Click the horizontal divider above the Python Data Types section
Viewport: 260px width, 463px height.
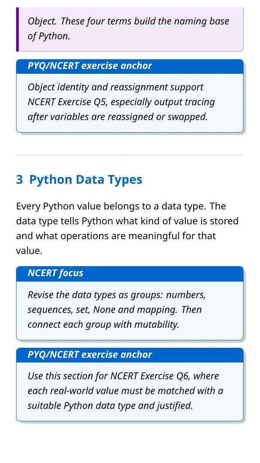[130, 155]
